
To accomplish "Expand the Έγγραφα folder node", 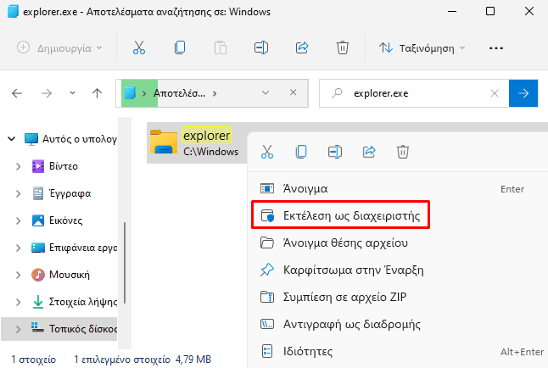I will click(x=18, y=193).
